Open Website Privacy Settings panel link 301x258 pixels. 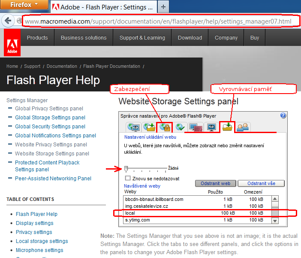tap(51, 145)
